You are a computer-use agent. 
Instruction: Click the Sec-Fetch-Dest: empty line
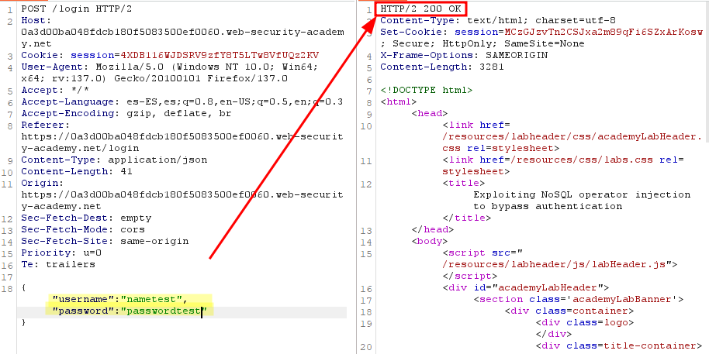(86, 218)
